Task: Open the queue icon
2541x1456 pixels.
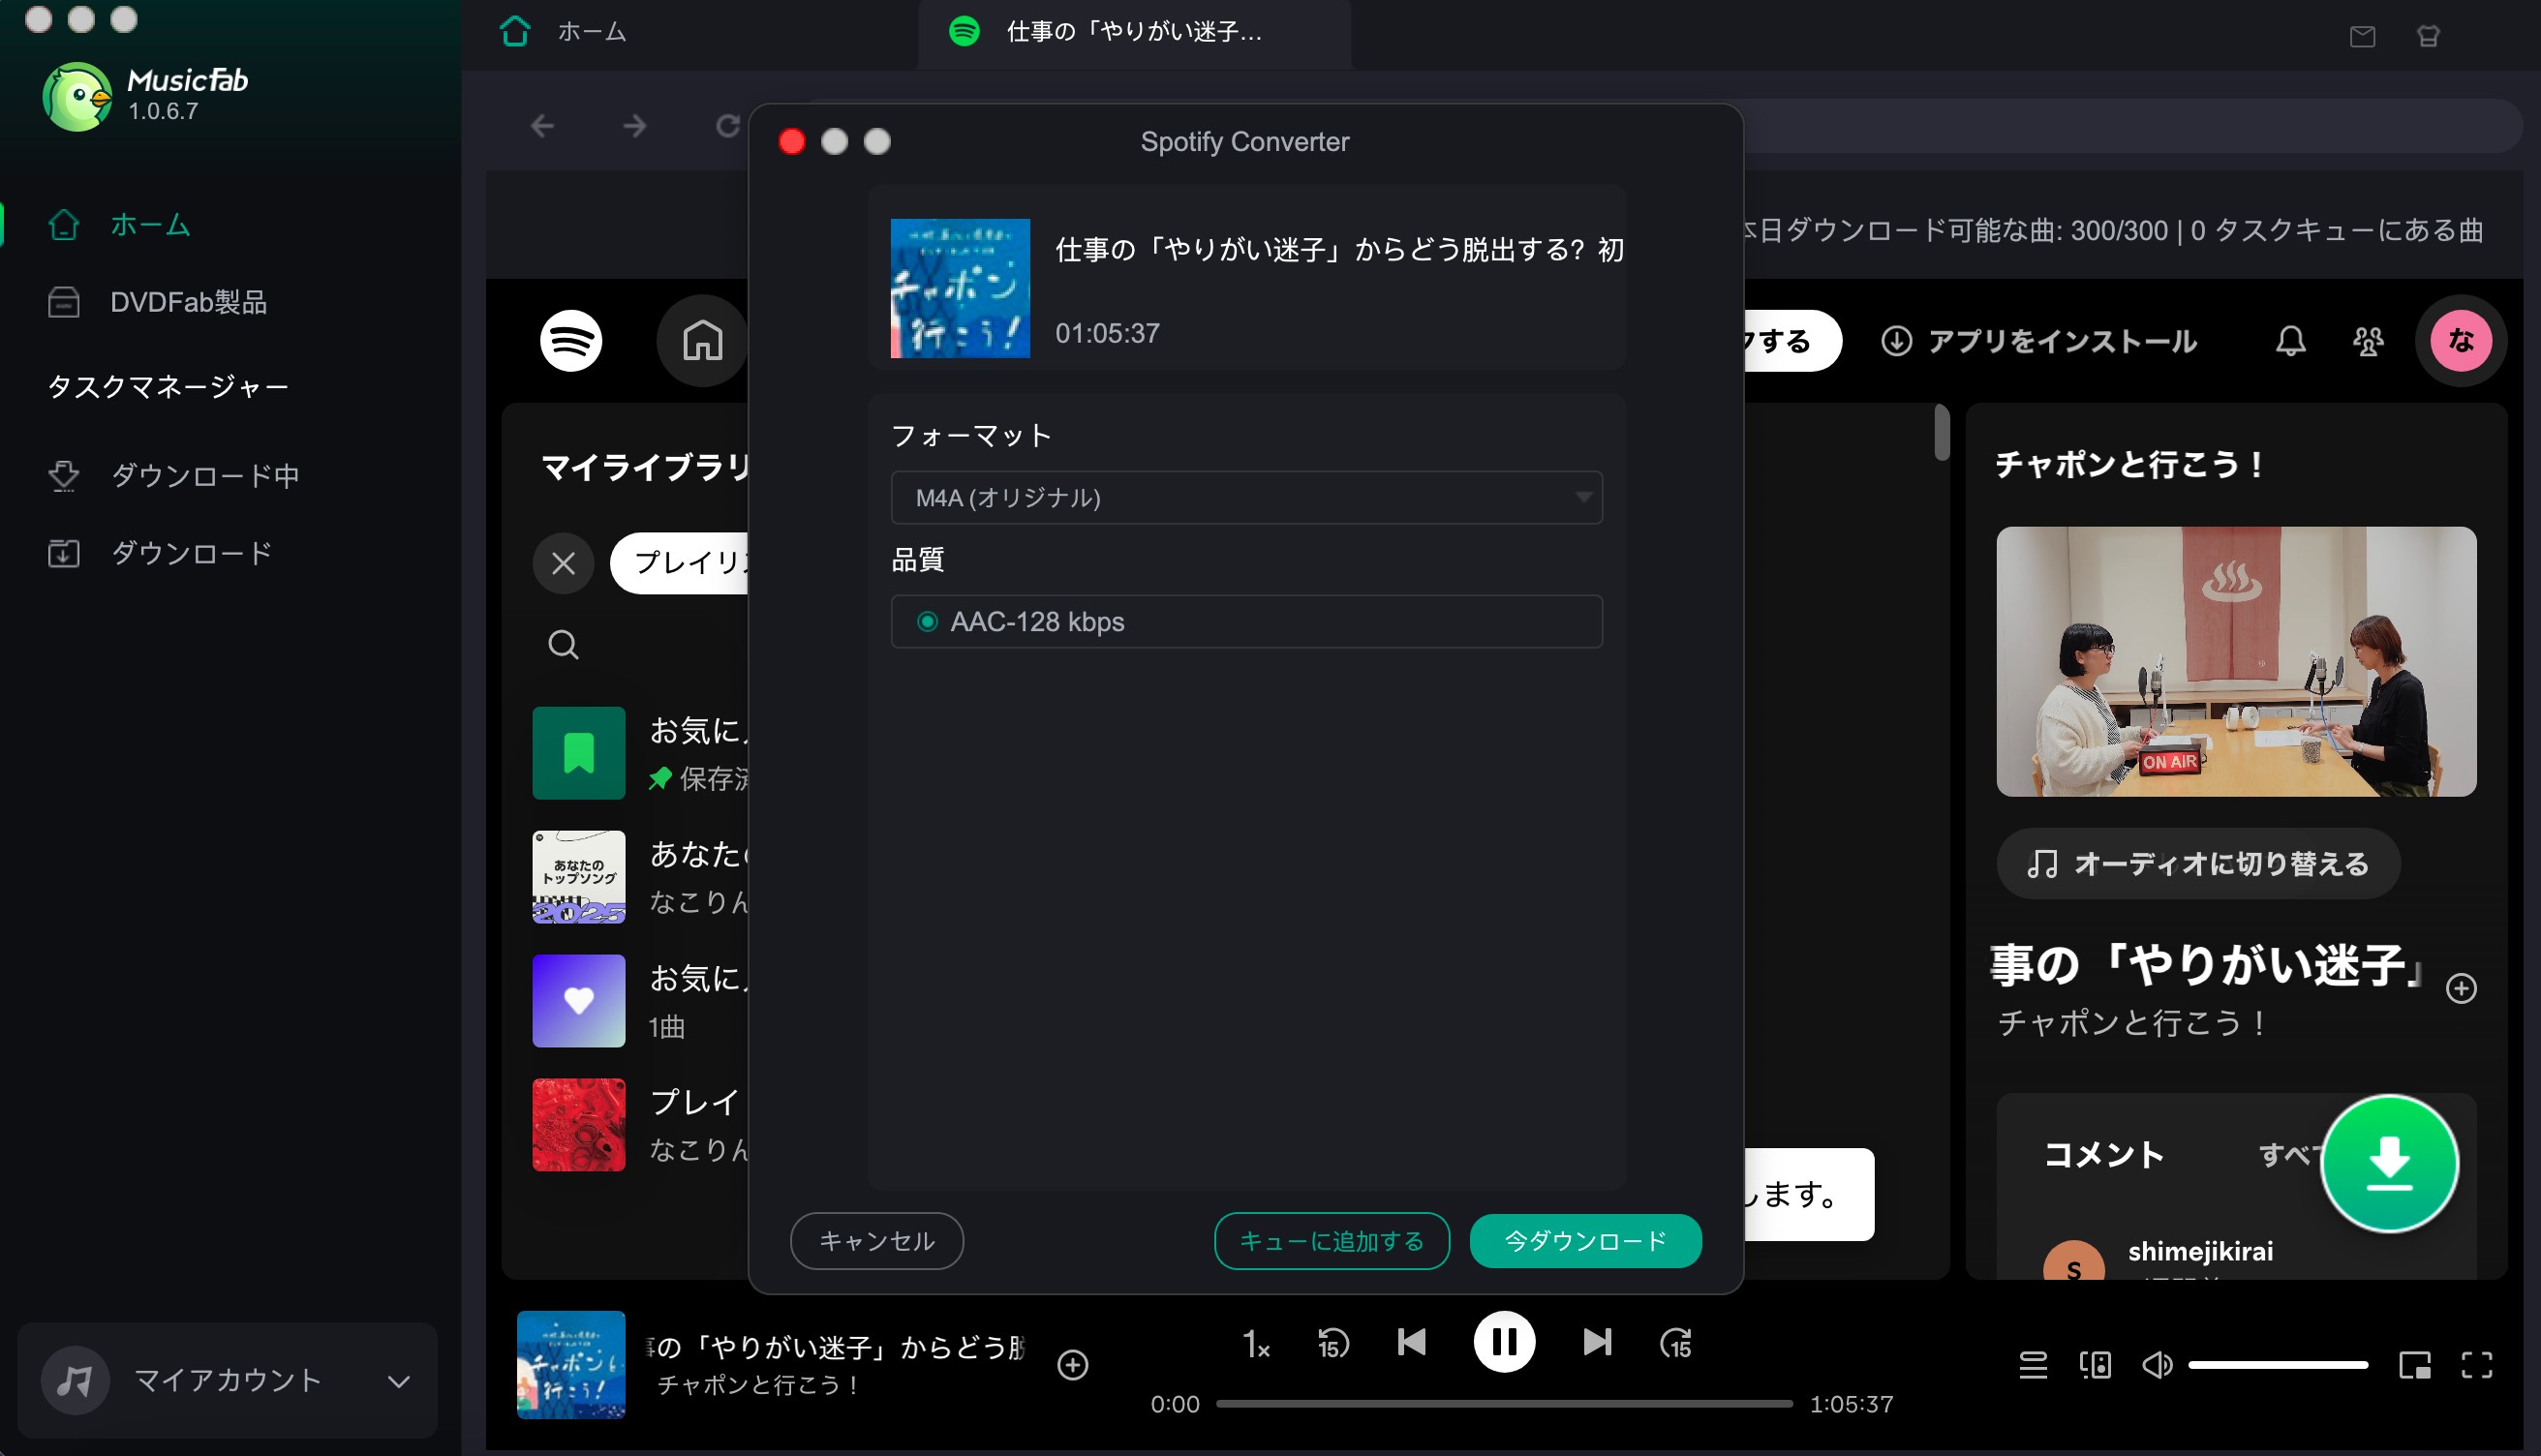Action: (2033, 1365)
